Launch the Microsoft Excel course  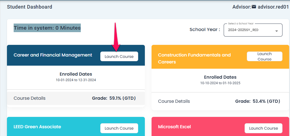(x=263, y=128)
